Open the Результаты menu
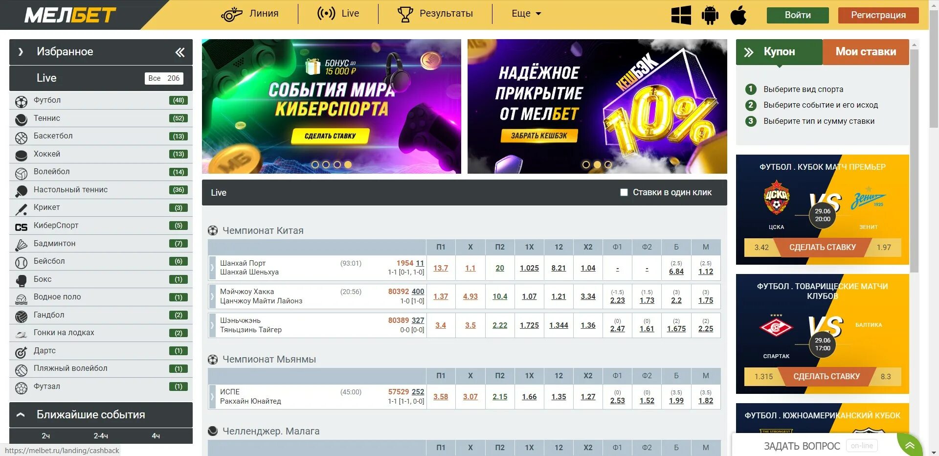This screenshot has width=939, height=456. (x=435, y=14)
